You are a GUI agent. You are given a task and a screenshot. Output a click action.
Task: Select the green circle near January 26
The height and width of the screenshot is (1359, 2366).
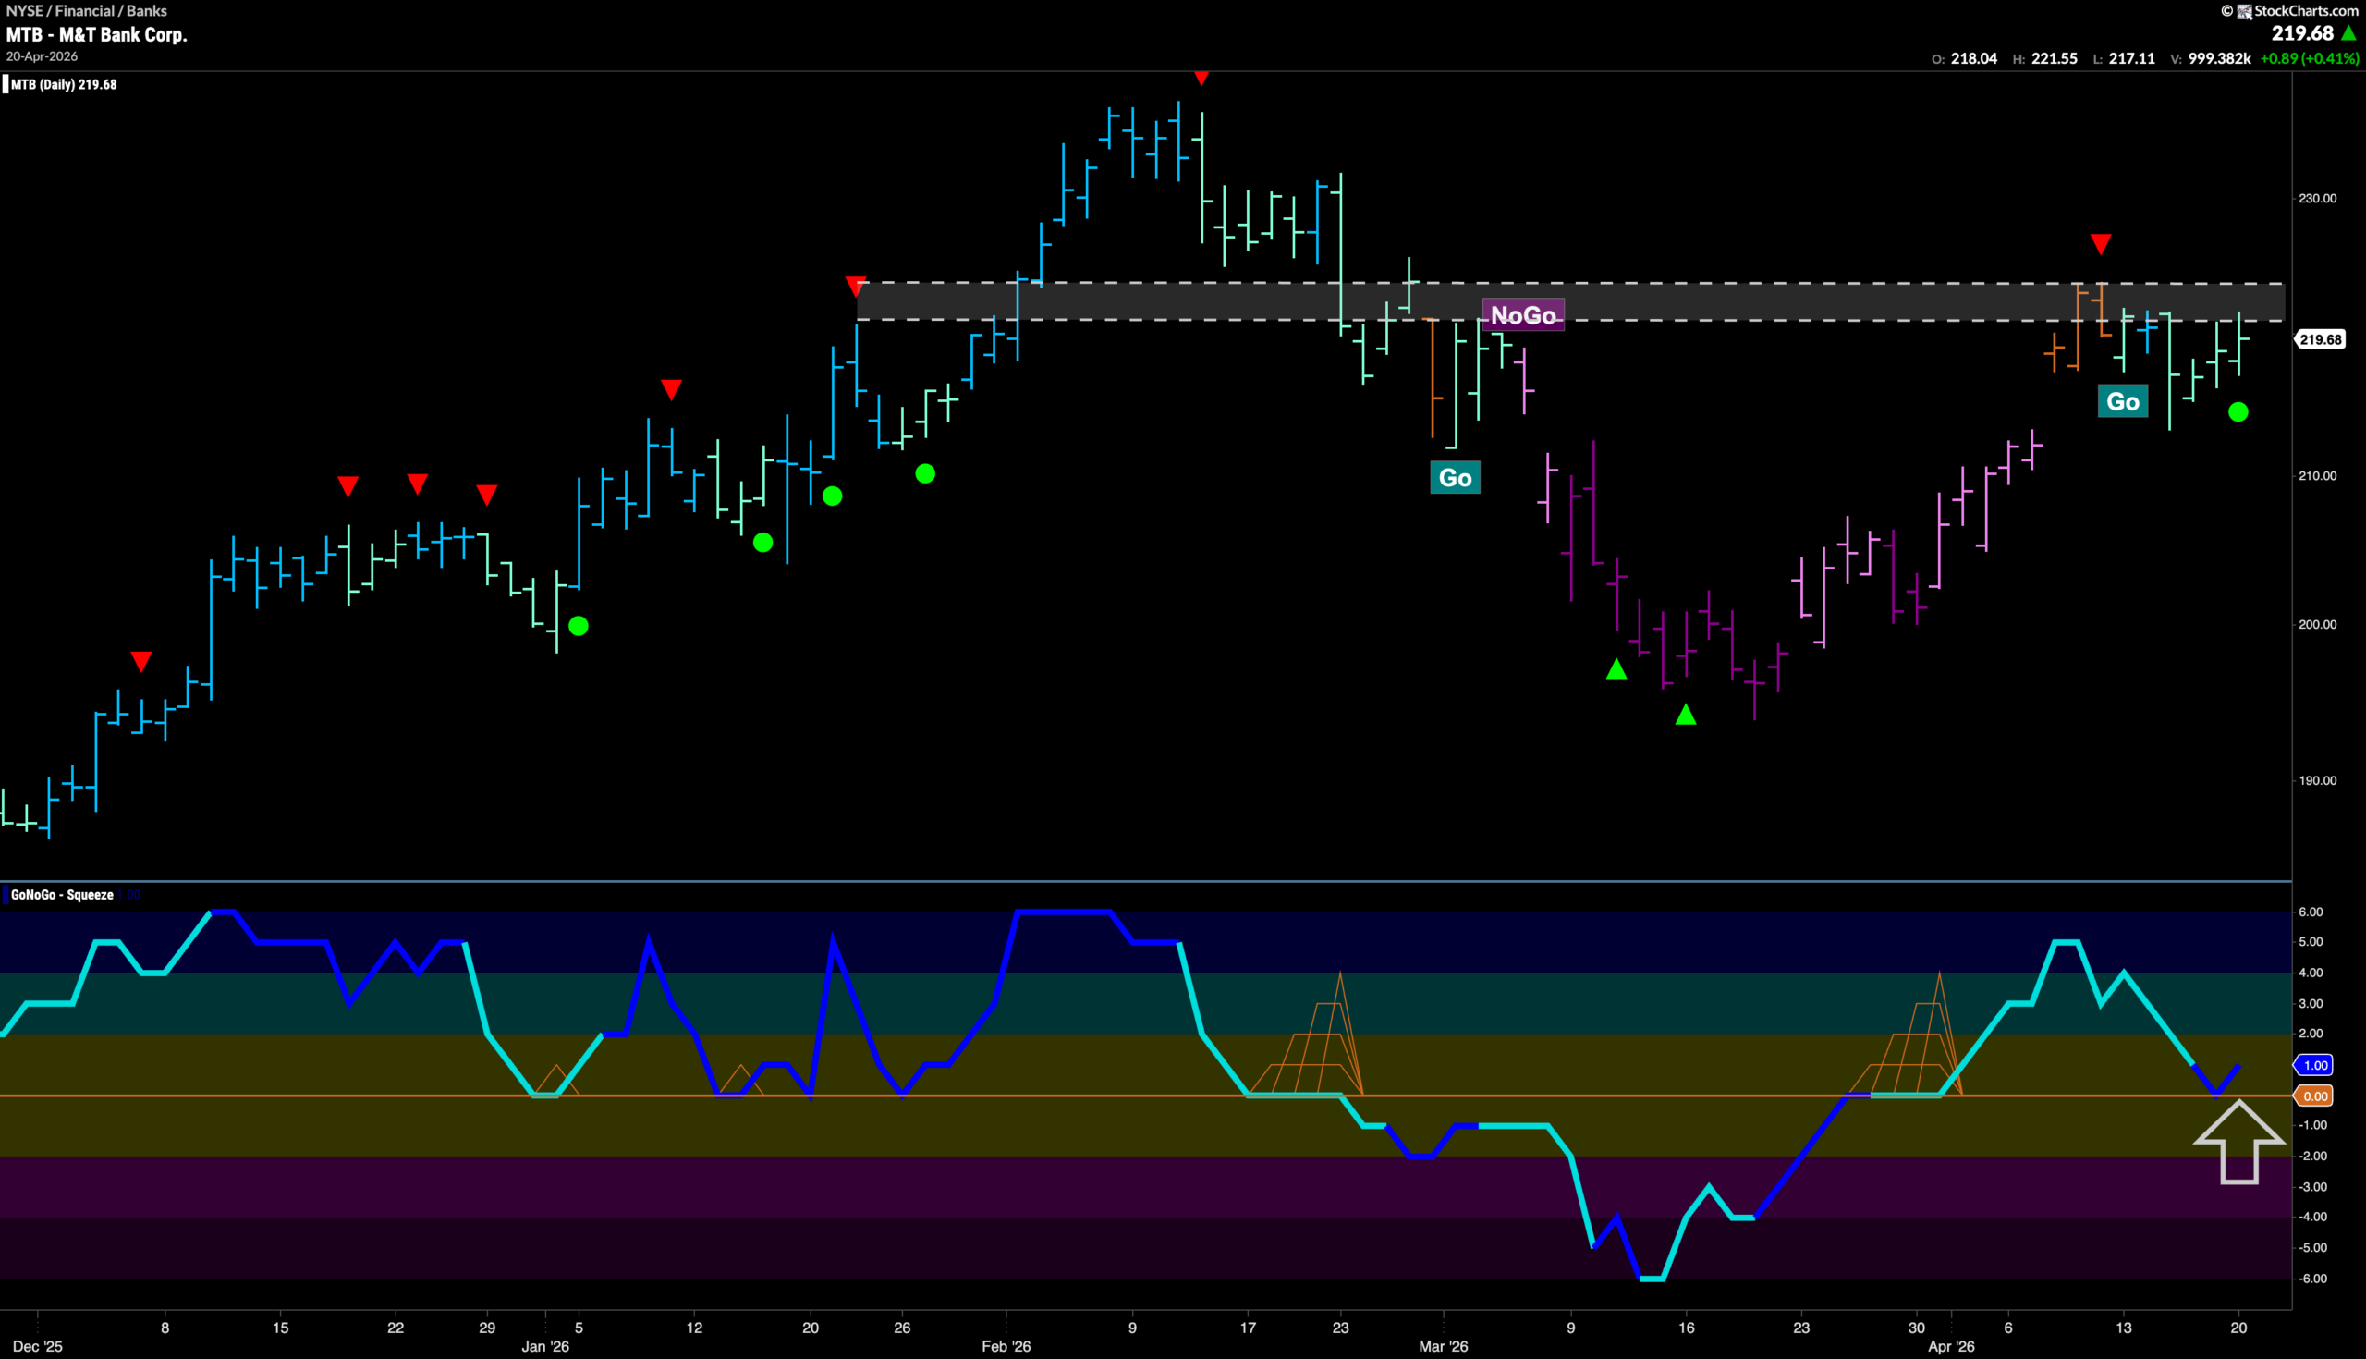pos(924,474)
